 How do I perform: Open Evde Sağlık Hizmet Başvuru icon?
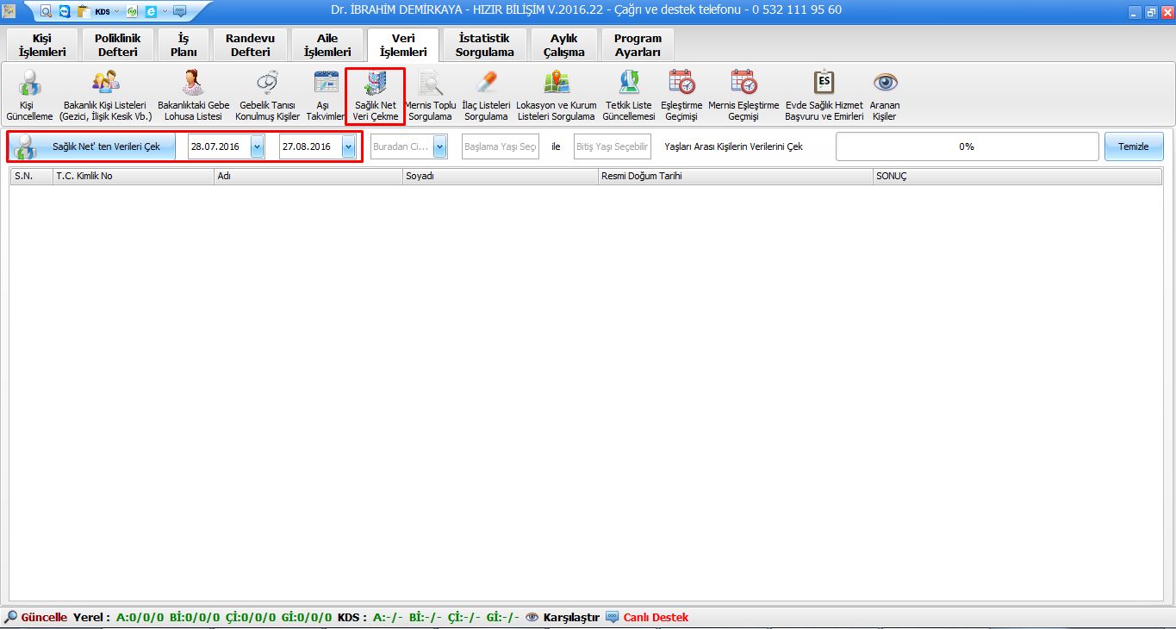click(x=824, y=84)
